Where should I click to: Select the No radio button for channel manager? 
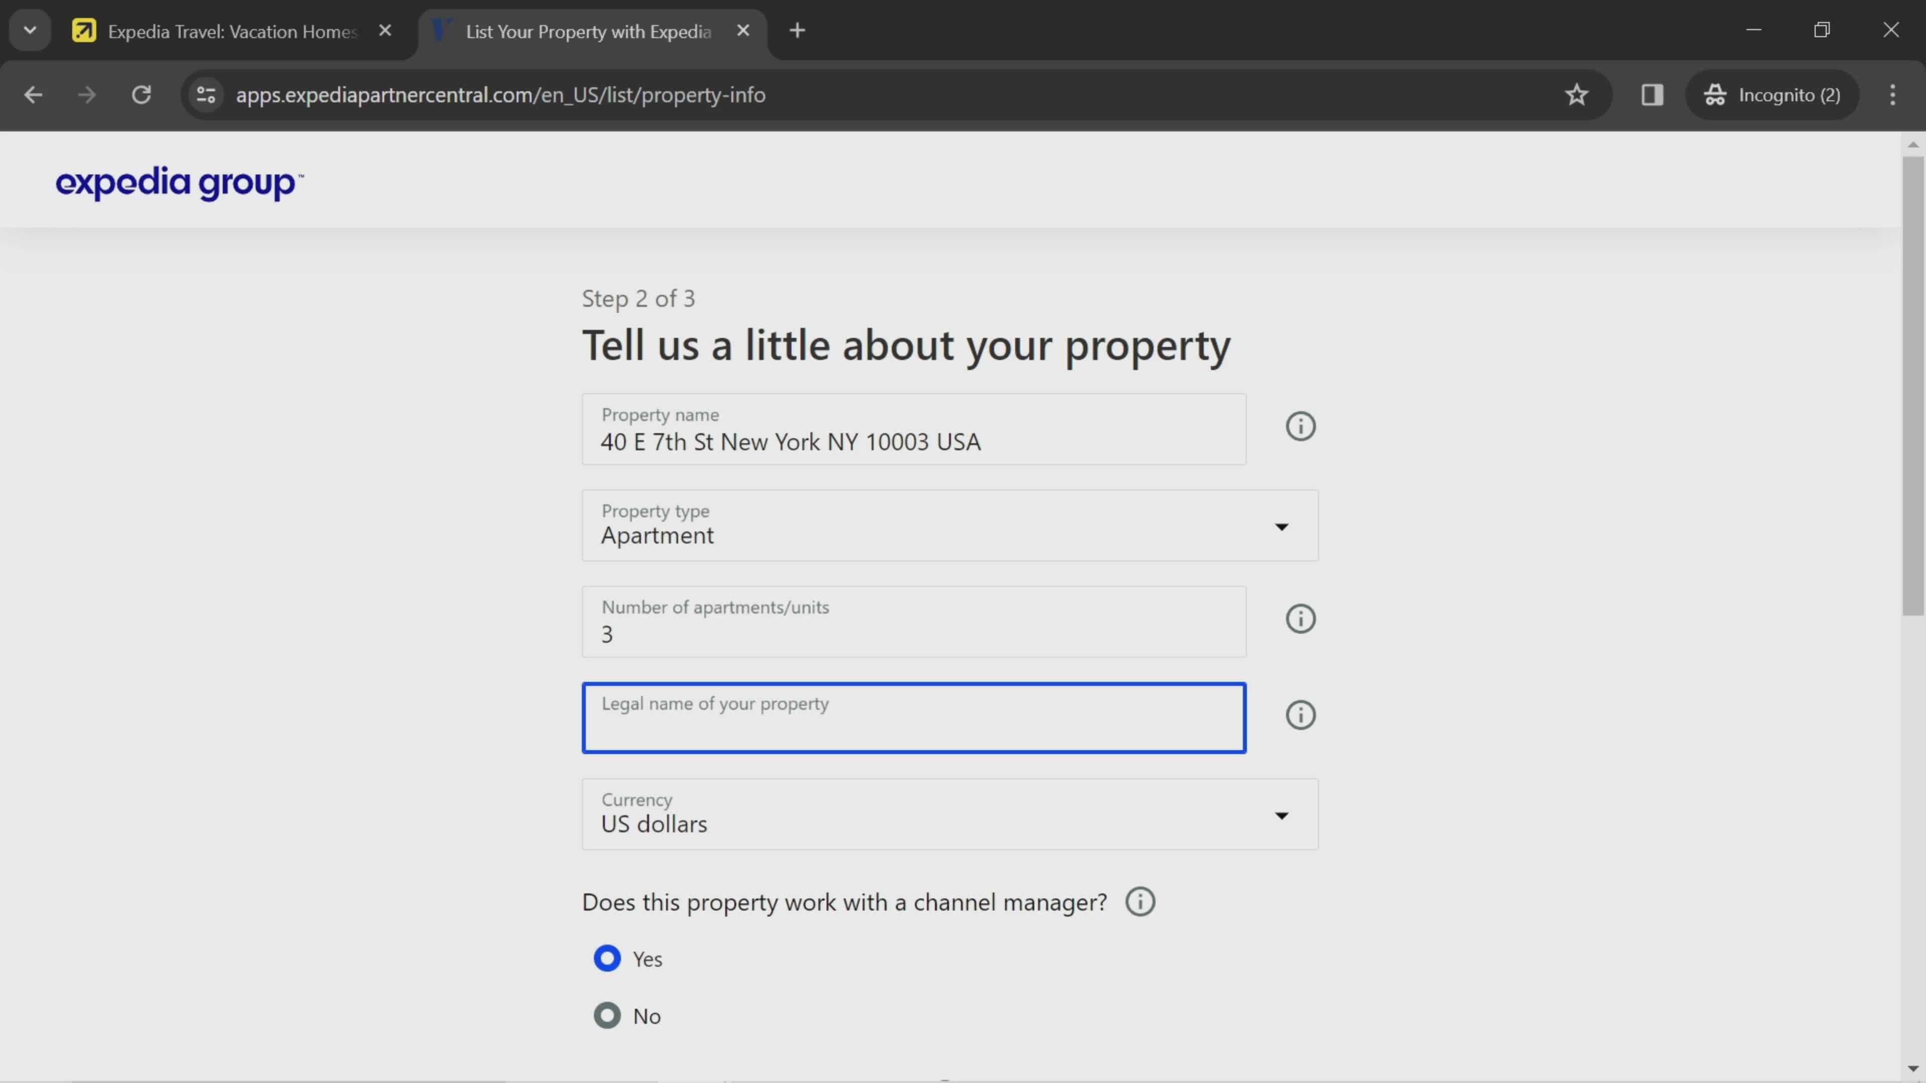[608, 1015]
